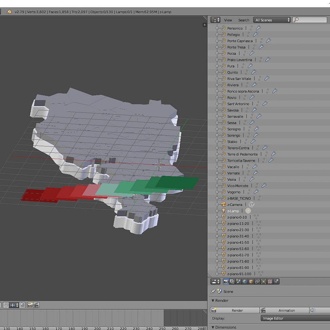Viewport: 330px width, 330px height.
Task: Collapse the Render section header
Action: pyautogui.click(x=221, y=300)
